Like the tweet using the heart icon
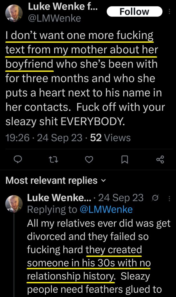Image resolution: width=176 pixels, height=297 pixels. [89, 159]
